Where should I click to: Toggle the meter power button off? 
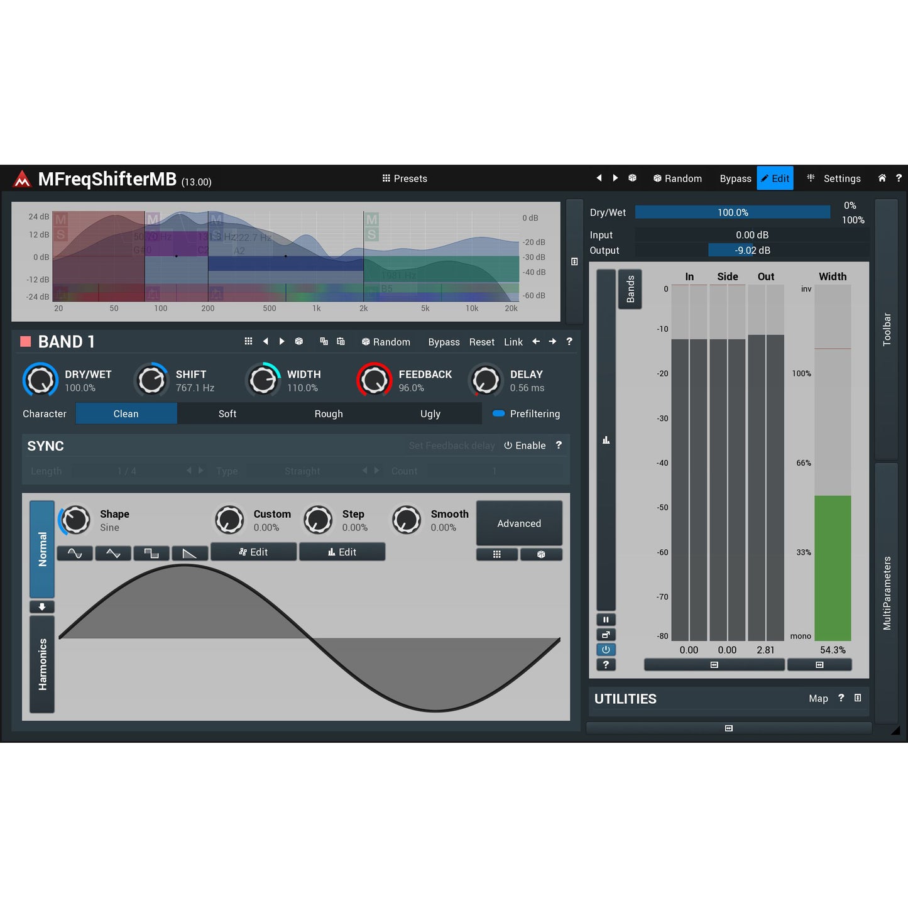coord(606,649)
